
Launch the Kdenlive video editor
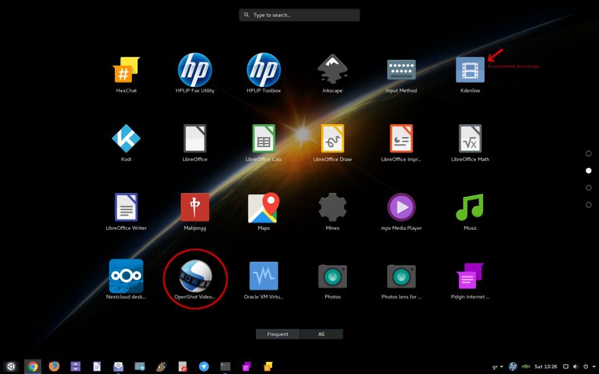470,70
